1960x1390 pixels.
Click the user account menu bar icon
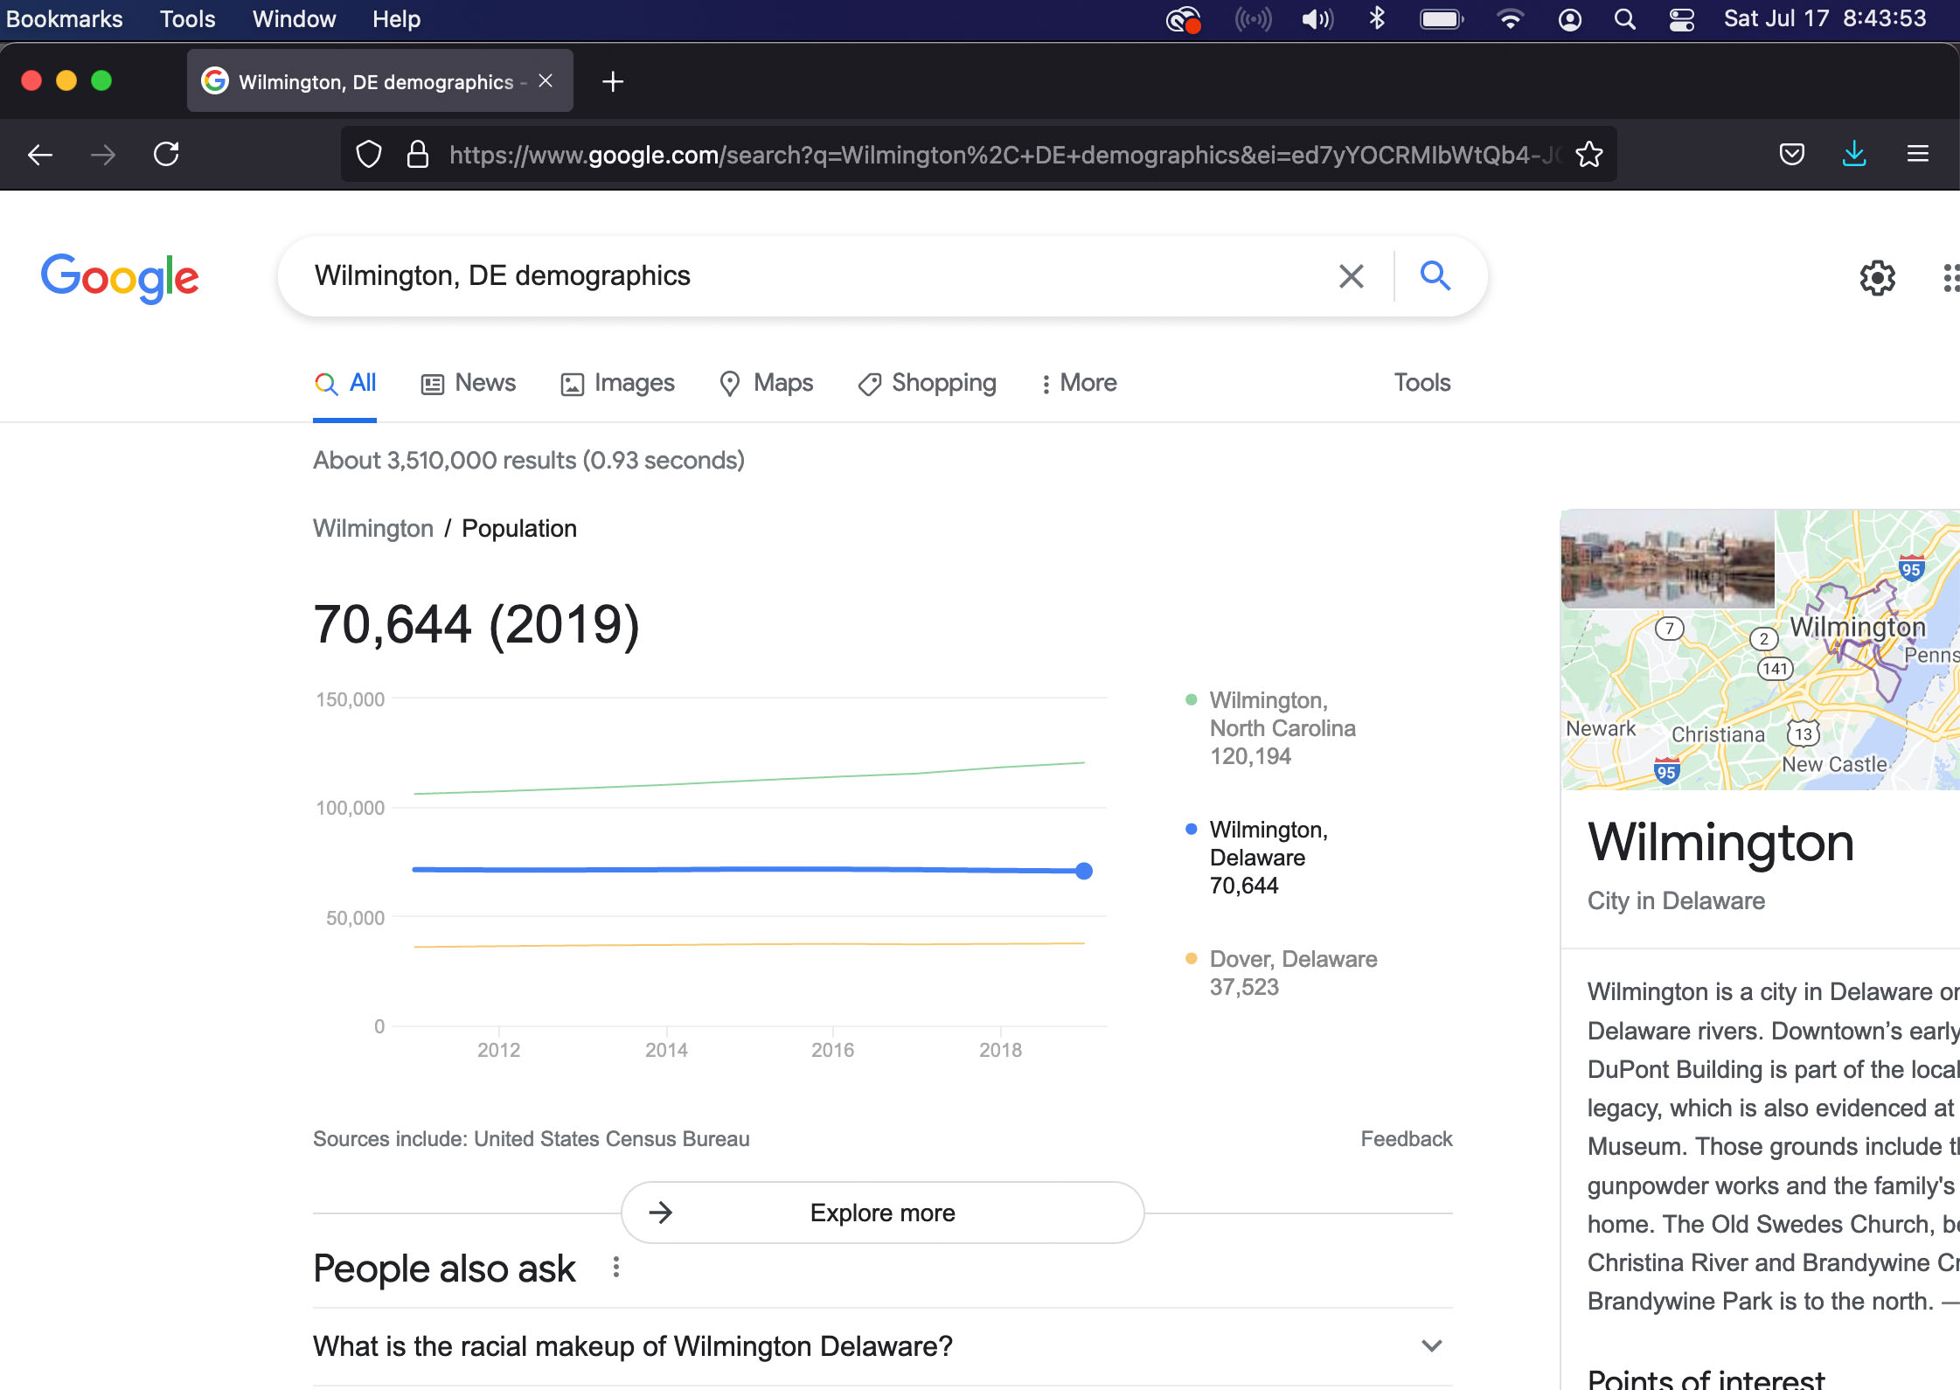[1570, 19]
